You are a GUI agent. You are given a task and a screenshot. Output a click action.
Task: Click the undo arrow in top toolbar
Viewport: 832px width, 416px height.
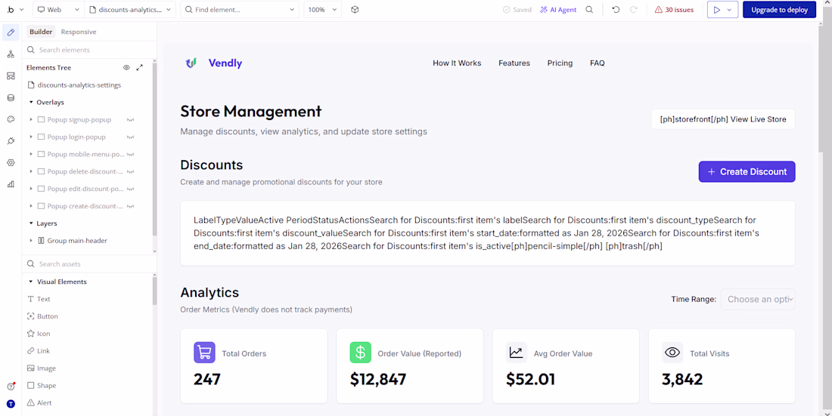616,10
